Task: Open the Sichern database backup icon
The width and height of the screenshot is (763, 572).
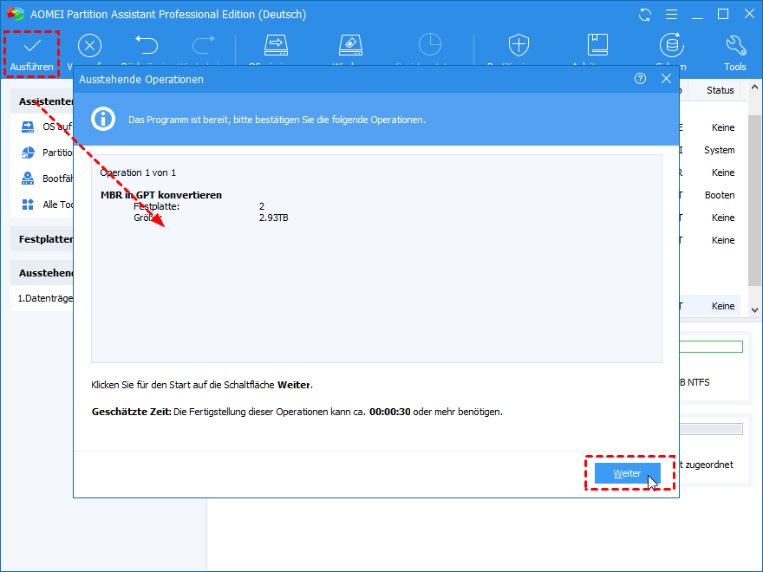Action: pyautogui.click(x=671, y=45)
